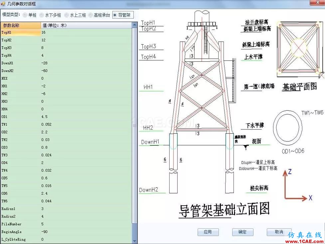Click the 参数名称 column header
Screen dimensions: 325x244
pos(21,25)
